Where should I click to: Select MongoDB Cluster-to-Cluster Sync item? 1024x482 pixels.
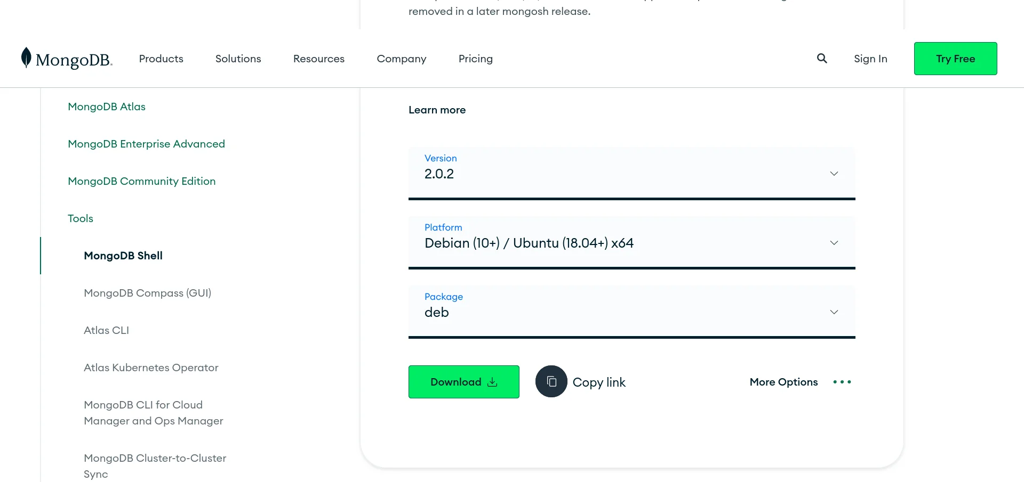pos(155,466)
